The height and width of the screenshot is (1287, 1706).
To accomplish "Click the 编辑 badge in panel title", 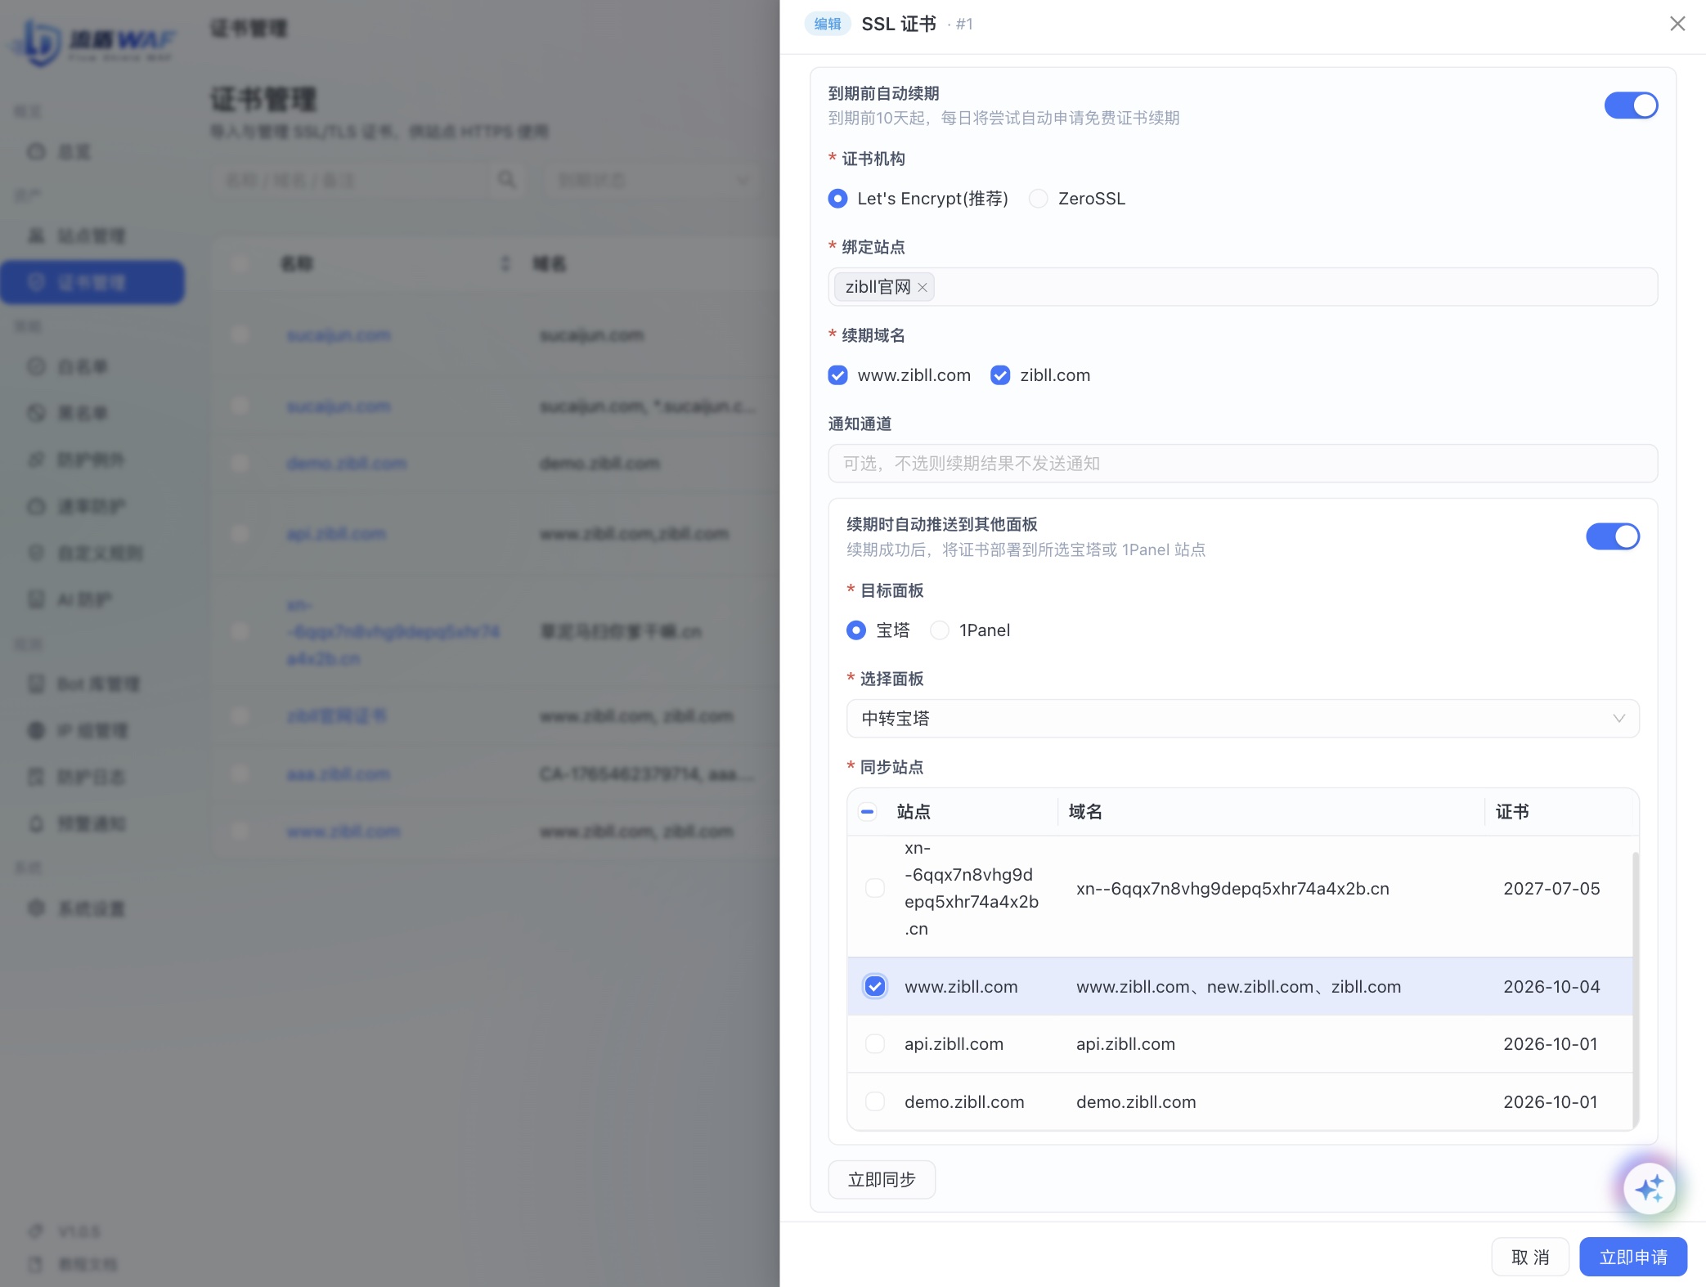I will click(828, 24).
